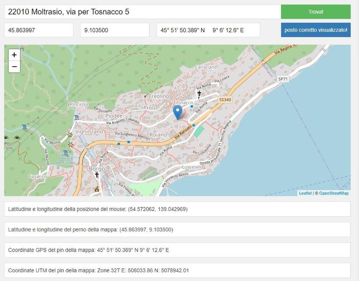This screenshot has height=281, width=359.
Task: Select the latitude field showing 45.863997
Action: (x=39, y=30)
